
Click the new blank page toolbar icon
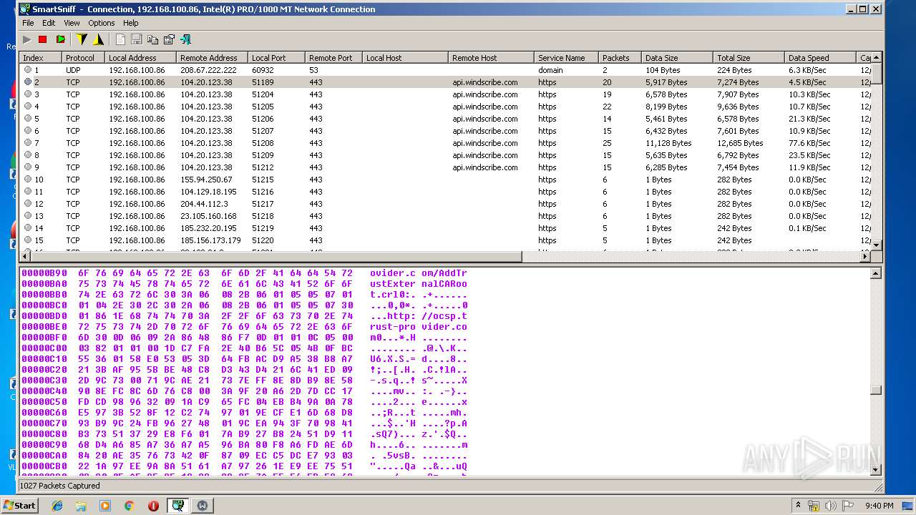click(120, 39)
